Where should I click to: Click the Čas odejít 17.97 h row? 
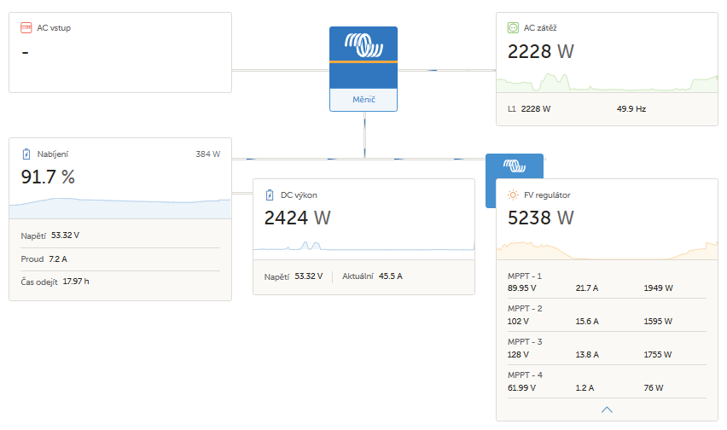coord(120,282)
